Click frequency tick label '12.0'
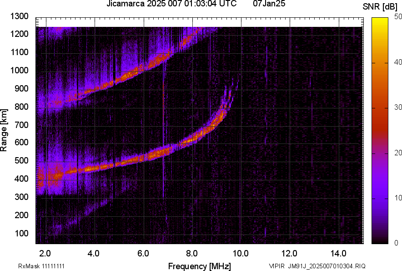 pos(290,254)
